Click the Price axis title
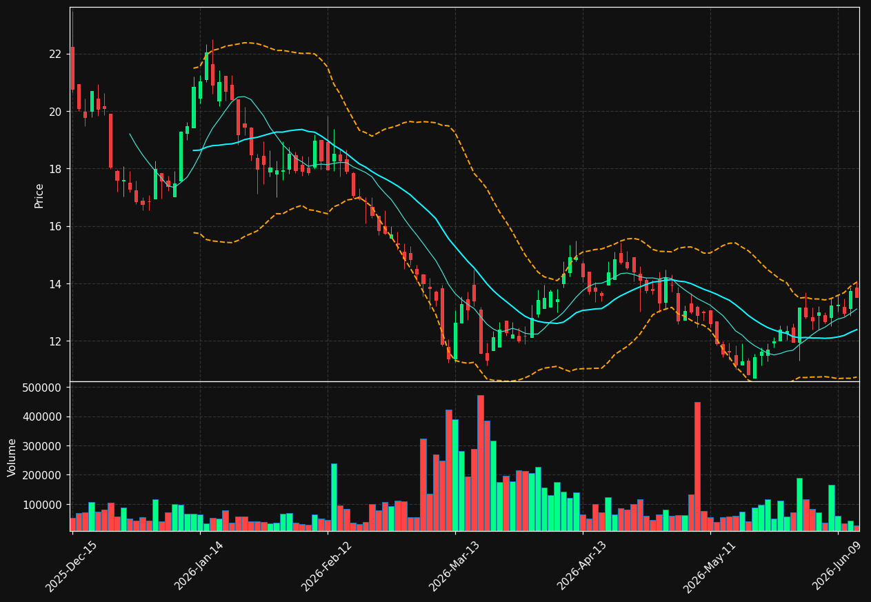871x602 pixels. pos(39,195)
